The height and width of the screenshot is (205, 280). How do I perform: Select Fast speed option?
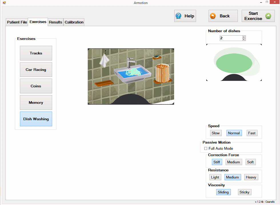(252, 133)
